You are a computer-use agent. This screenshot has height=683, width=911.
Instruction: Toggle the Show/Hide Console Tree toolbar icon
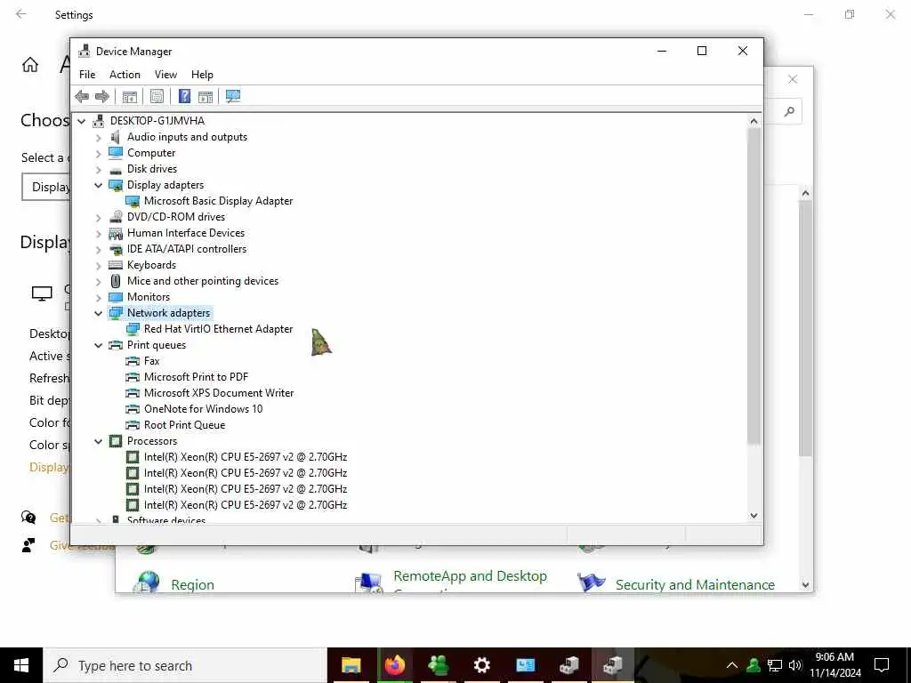click(130, 96)
